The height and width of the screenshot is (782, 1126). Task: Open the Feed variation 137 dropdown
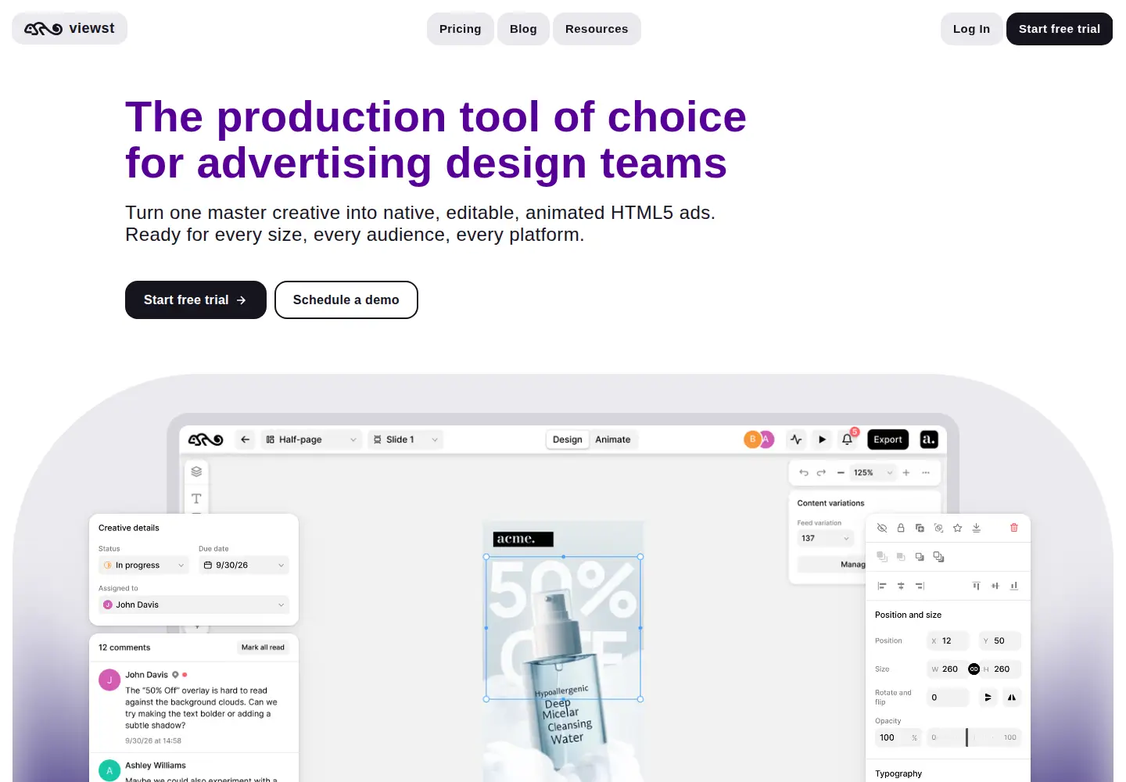825,538
